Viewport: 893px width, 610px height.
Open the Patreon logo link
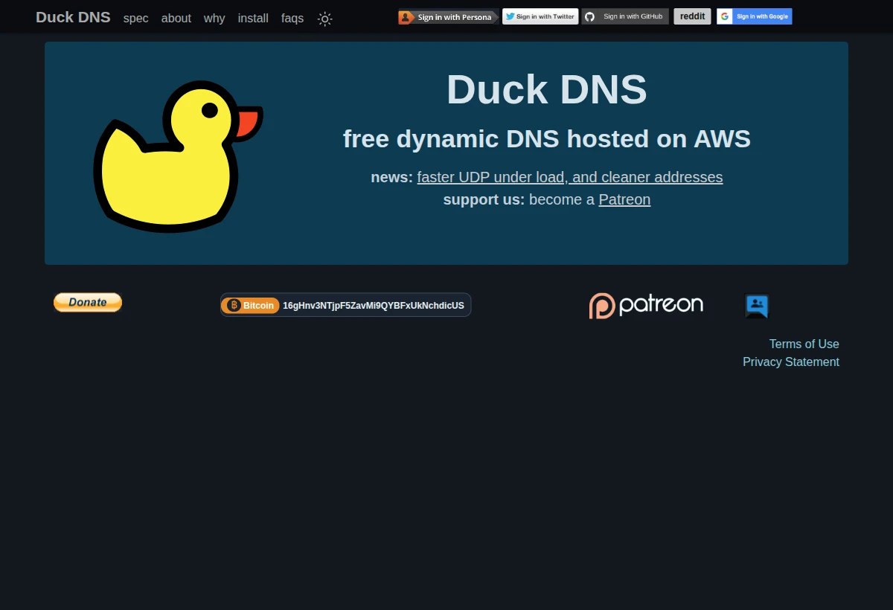click(x=646, y=305)
